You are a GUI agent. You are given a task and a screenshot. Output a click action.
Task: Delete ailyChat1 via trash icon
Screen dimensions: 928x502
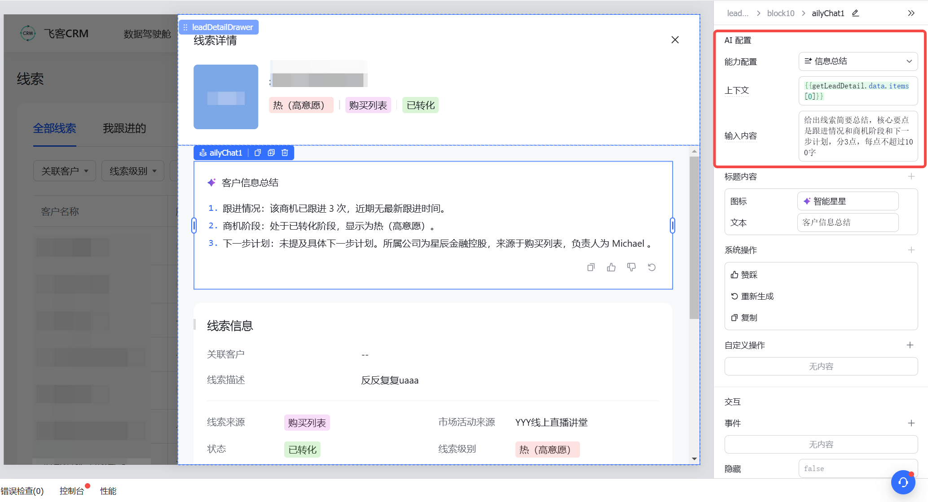[x=285, y=153]
